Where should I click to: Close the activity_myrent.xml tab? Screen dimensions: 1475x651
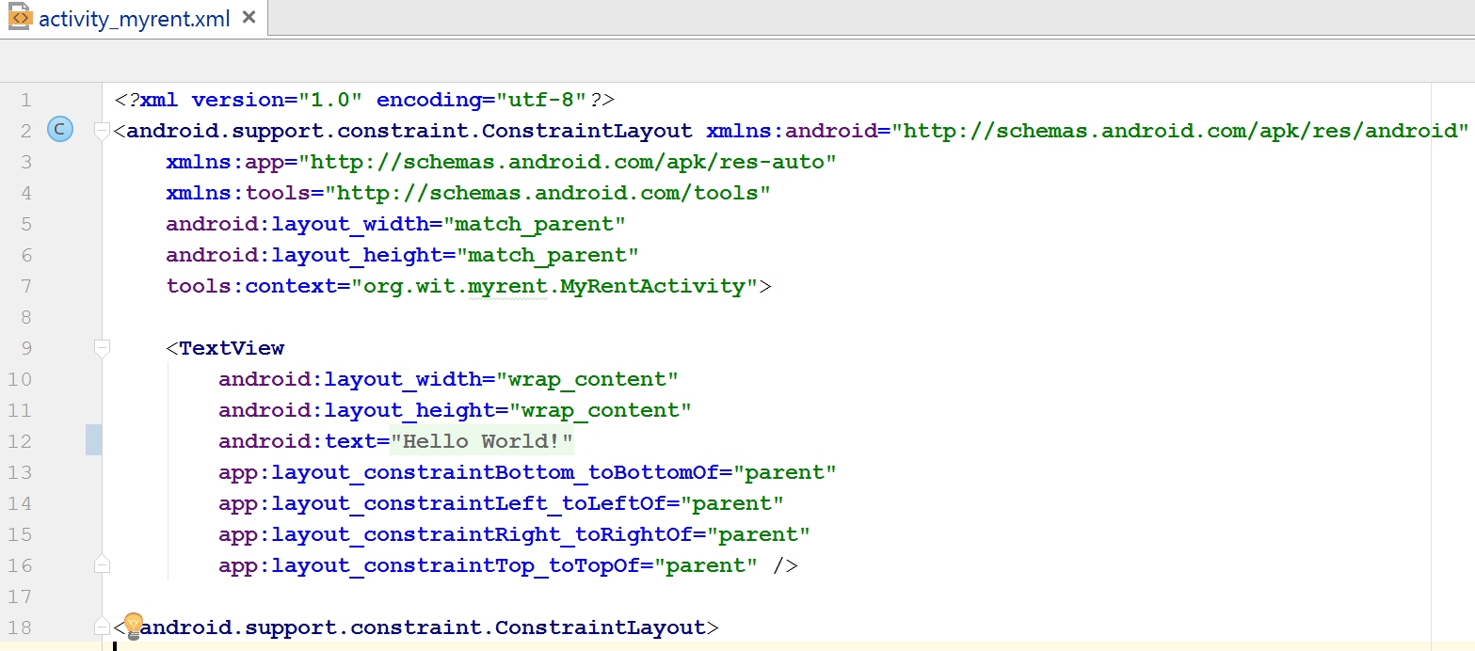[248, 16]
